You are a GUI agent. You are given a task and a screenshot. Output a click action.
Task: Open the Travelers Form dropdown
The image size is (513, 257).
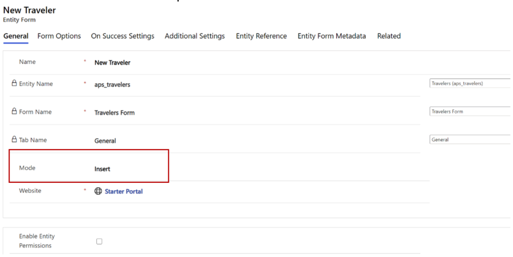click(471, 112)
